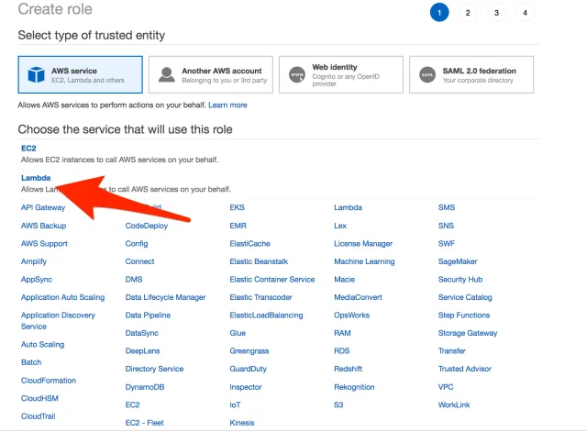587x432 pixels.
Task: Select EC2 - Fleet service
Action: click(x=145, y=423)
